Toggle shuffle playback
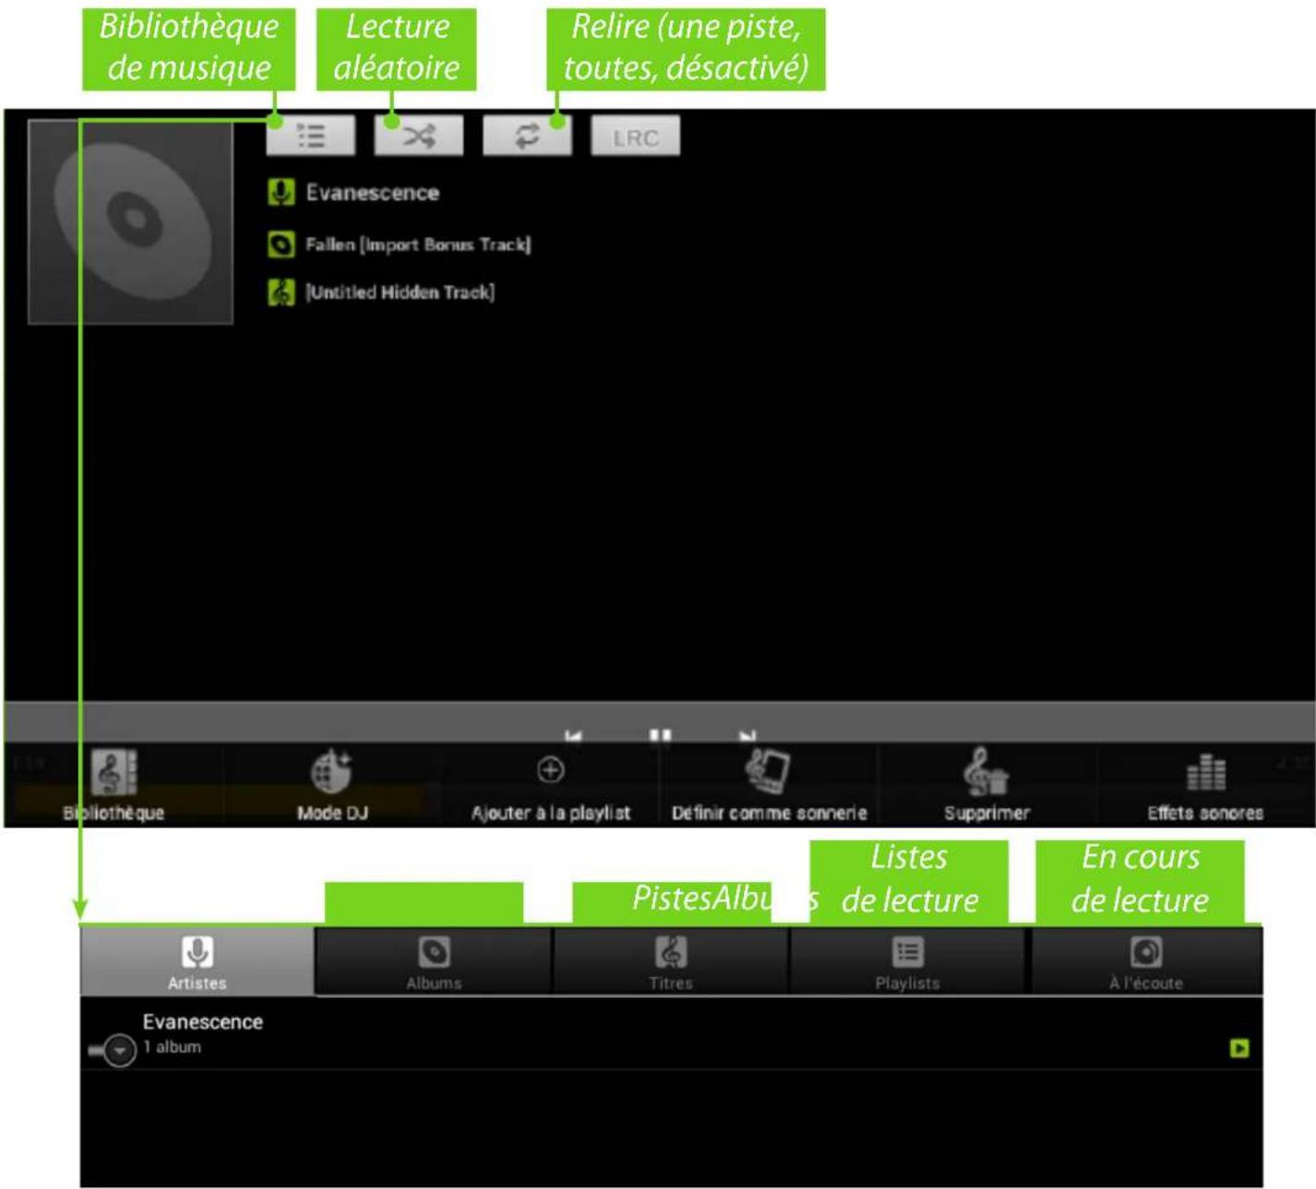 418,136
